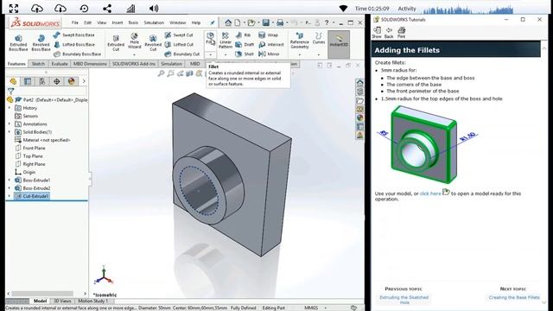Click the Print icon in toolbar
Screen dimensions: 553x311
click(280, 23)
